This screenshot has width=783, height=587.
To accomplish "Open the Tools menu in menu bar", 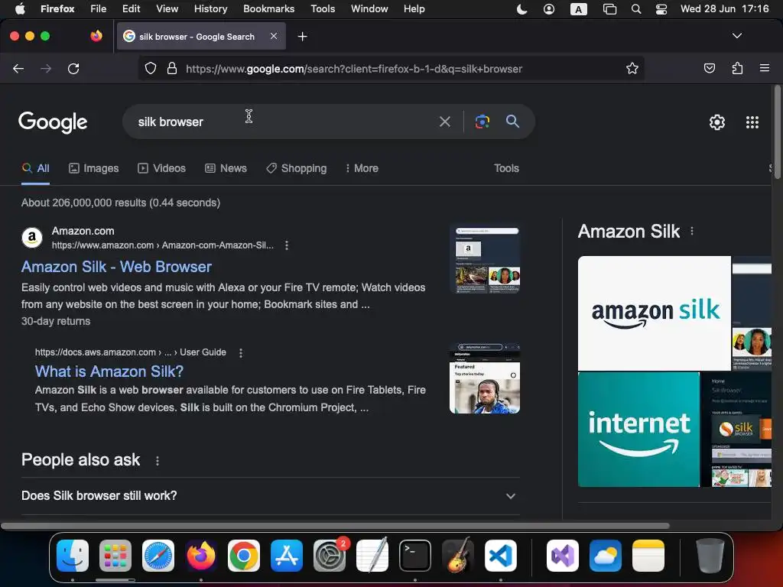I will 323,8.
